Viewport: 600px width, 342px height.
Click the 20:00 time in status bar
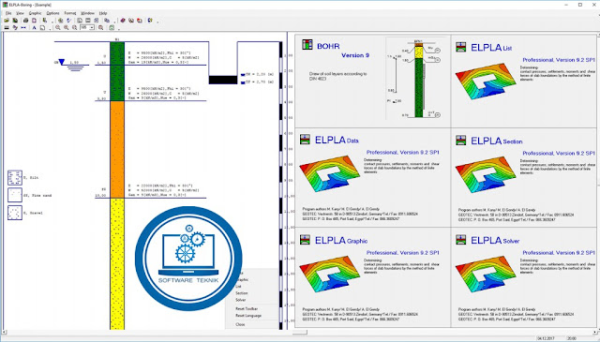tap(572, 338)
